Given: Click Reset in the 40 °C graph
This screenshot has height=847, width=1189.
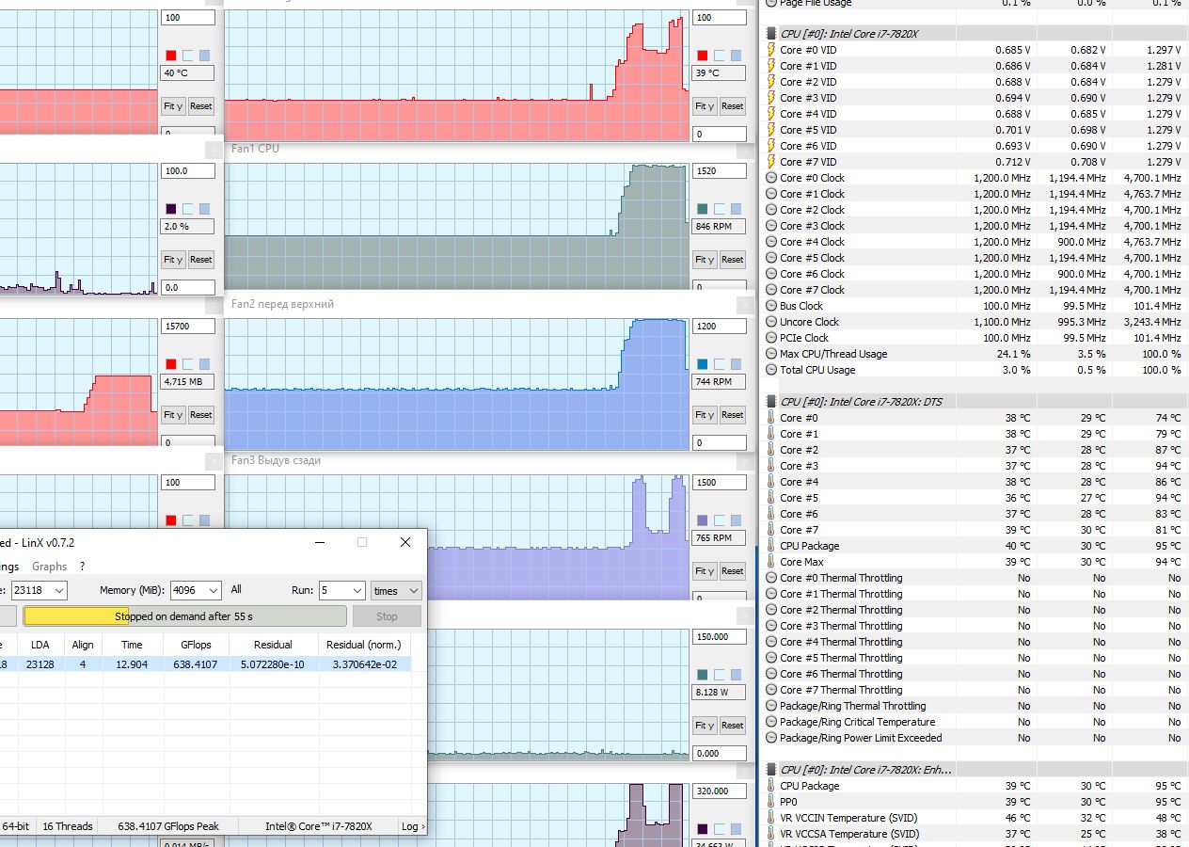Looking at the screenshot, I should point(201,106).
